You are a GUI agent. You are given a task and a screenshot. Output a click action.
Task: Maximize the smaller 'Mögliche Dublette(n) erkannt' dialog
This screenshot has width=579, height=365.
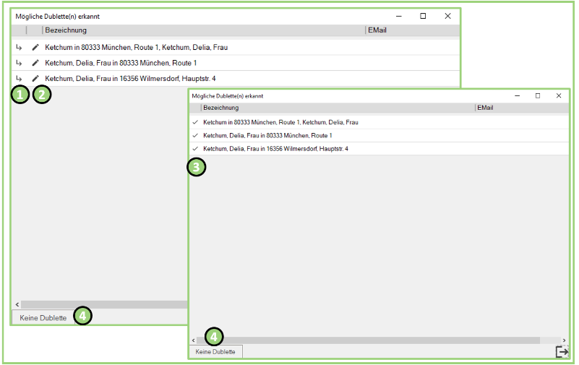click(x=537, y=95)
